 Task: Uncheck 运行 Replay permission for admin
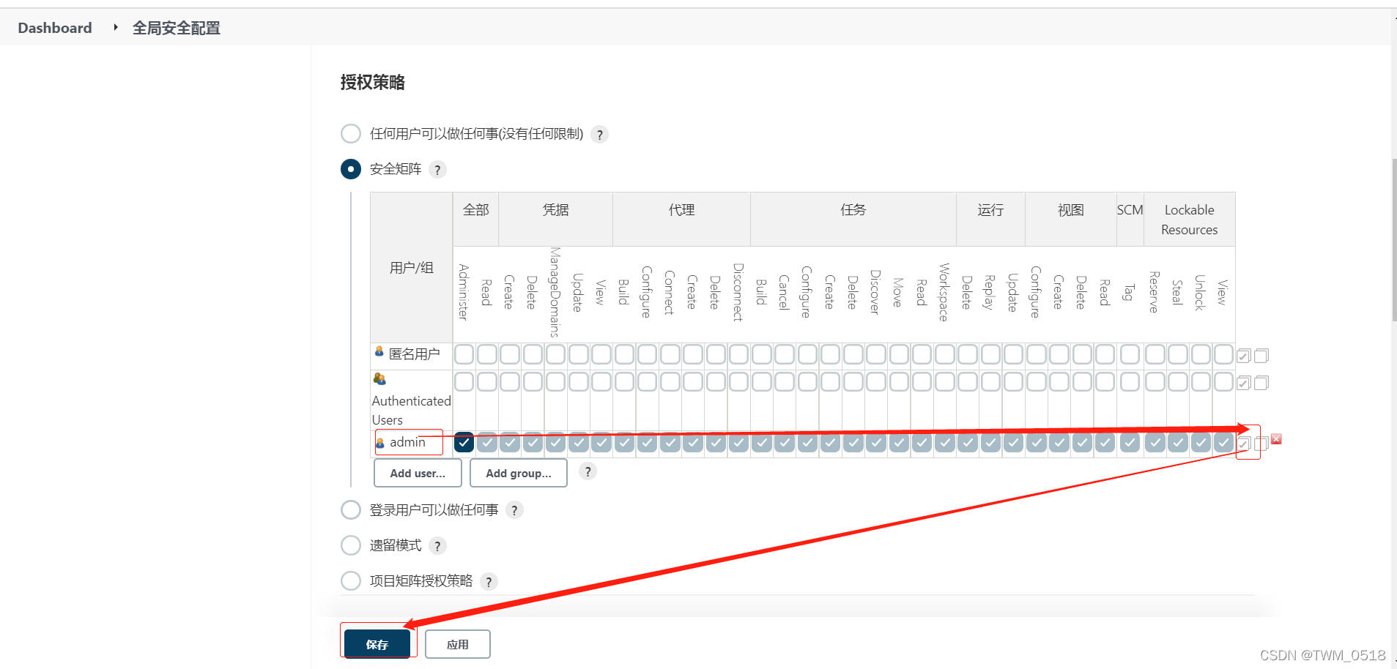tap(990, 442)
